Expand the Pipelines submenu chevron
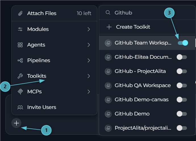 click(89, 60)
